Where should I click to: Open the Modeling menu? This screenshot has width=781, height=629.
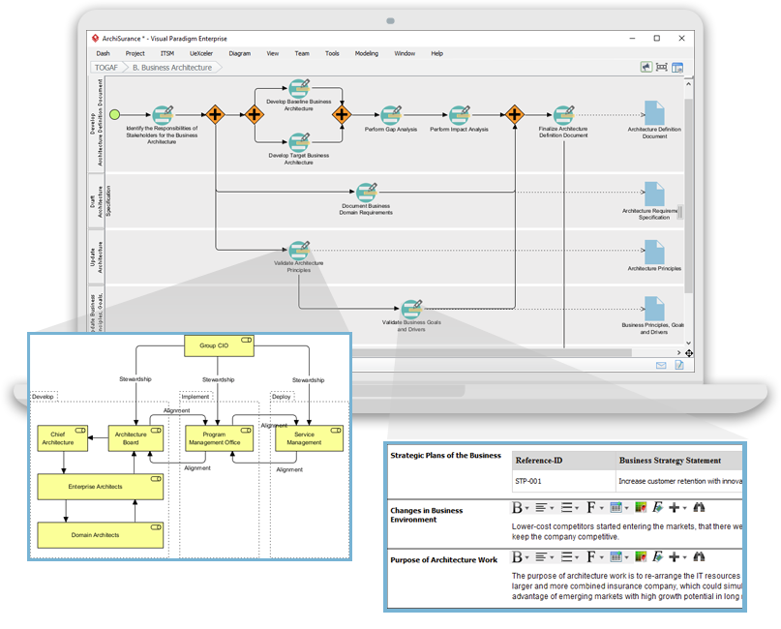point(366,53)
